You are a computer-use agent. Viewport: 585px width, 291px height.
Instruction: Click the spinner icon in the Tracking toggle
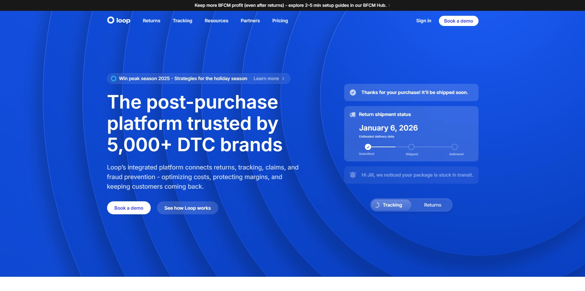tap(377, 205)
